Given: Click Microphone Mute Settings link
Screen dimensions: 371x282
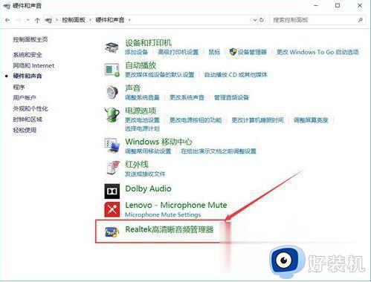Looking at the screenshot, I should 163,214.
